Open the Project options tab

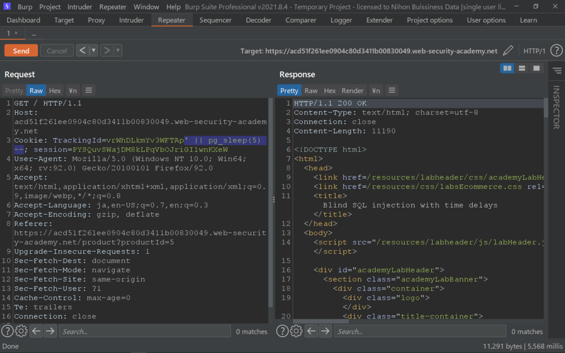pos(430,20)
